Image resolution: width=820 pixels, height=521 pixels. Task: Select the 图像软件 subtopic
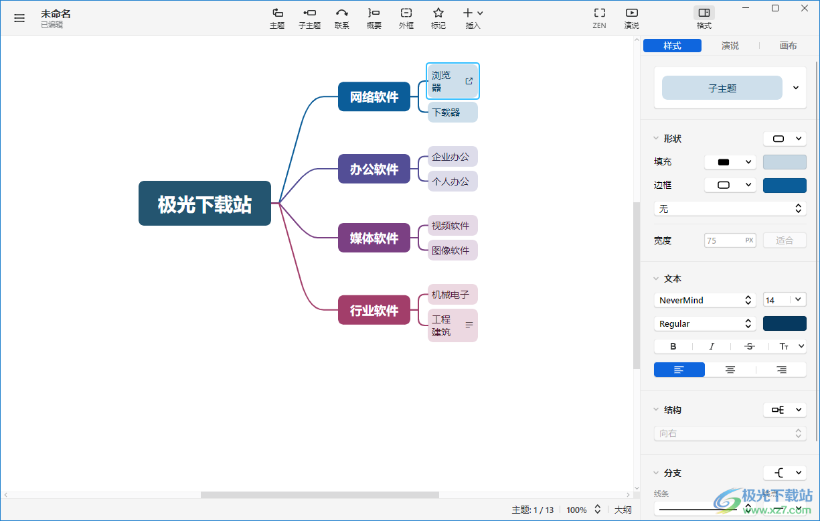pyautogui.click(x=453, y=250)
